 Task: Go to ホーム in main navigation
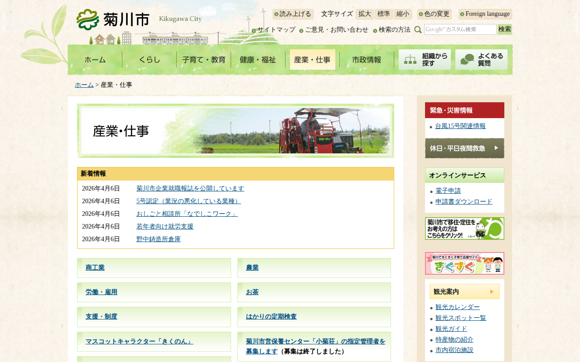[95, 60]
